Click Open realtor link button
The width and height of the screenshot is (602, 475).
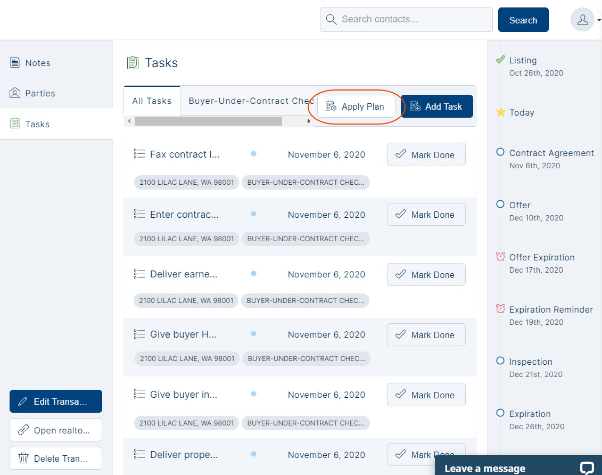[56, 430]
